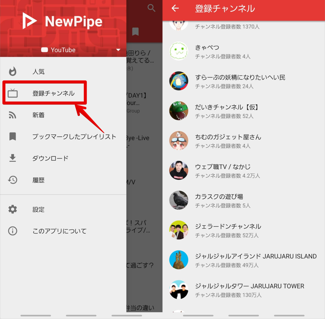Expand the YouTube service dropdown arrow
The height and width of the screenshot is (319, 325).
(x=118, y=50)
